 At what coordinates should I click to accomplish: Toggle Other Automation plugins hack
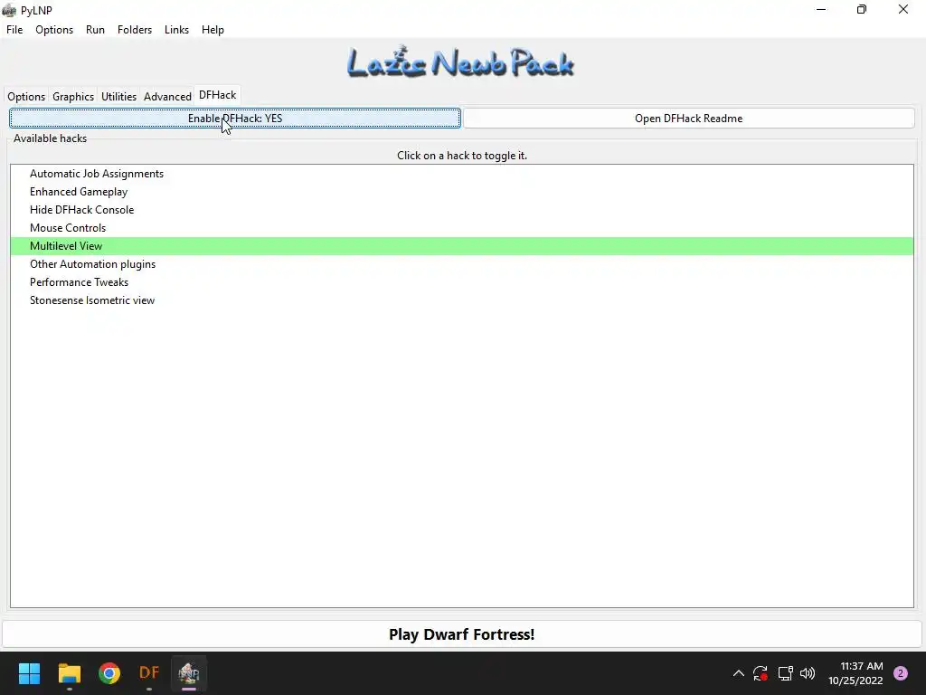[462, 264]
